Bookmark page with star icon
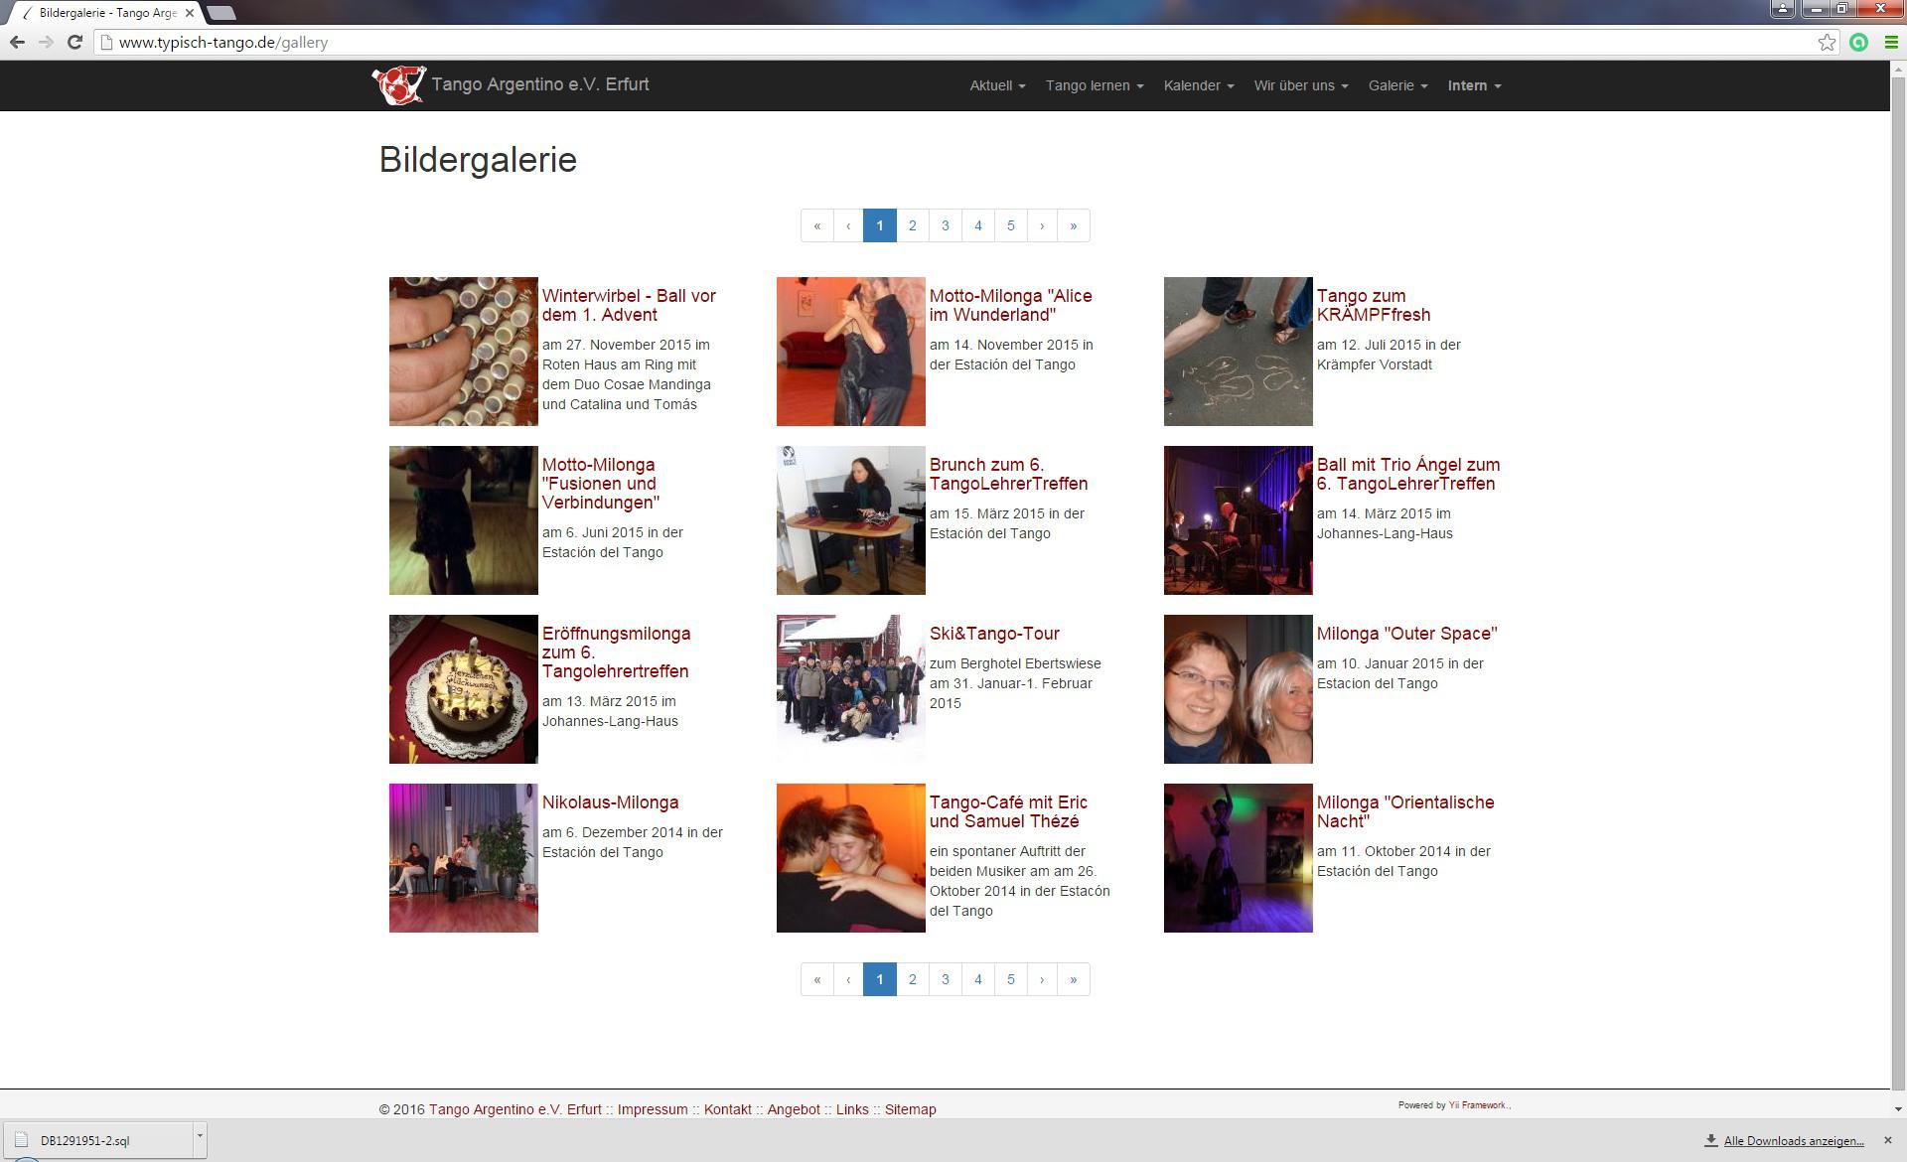 point(1827,42)
